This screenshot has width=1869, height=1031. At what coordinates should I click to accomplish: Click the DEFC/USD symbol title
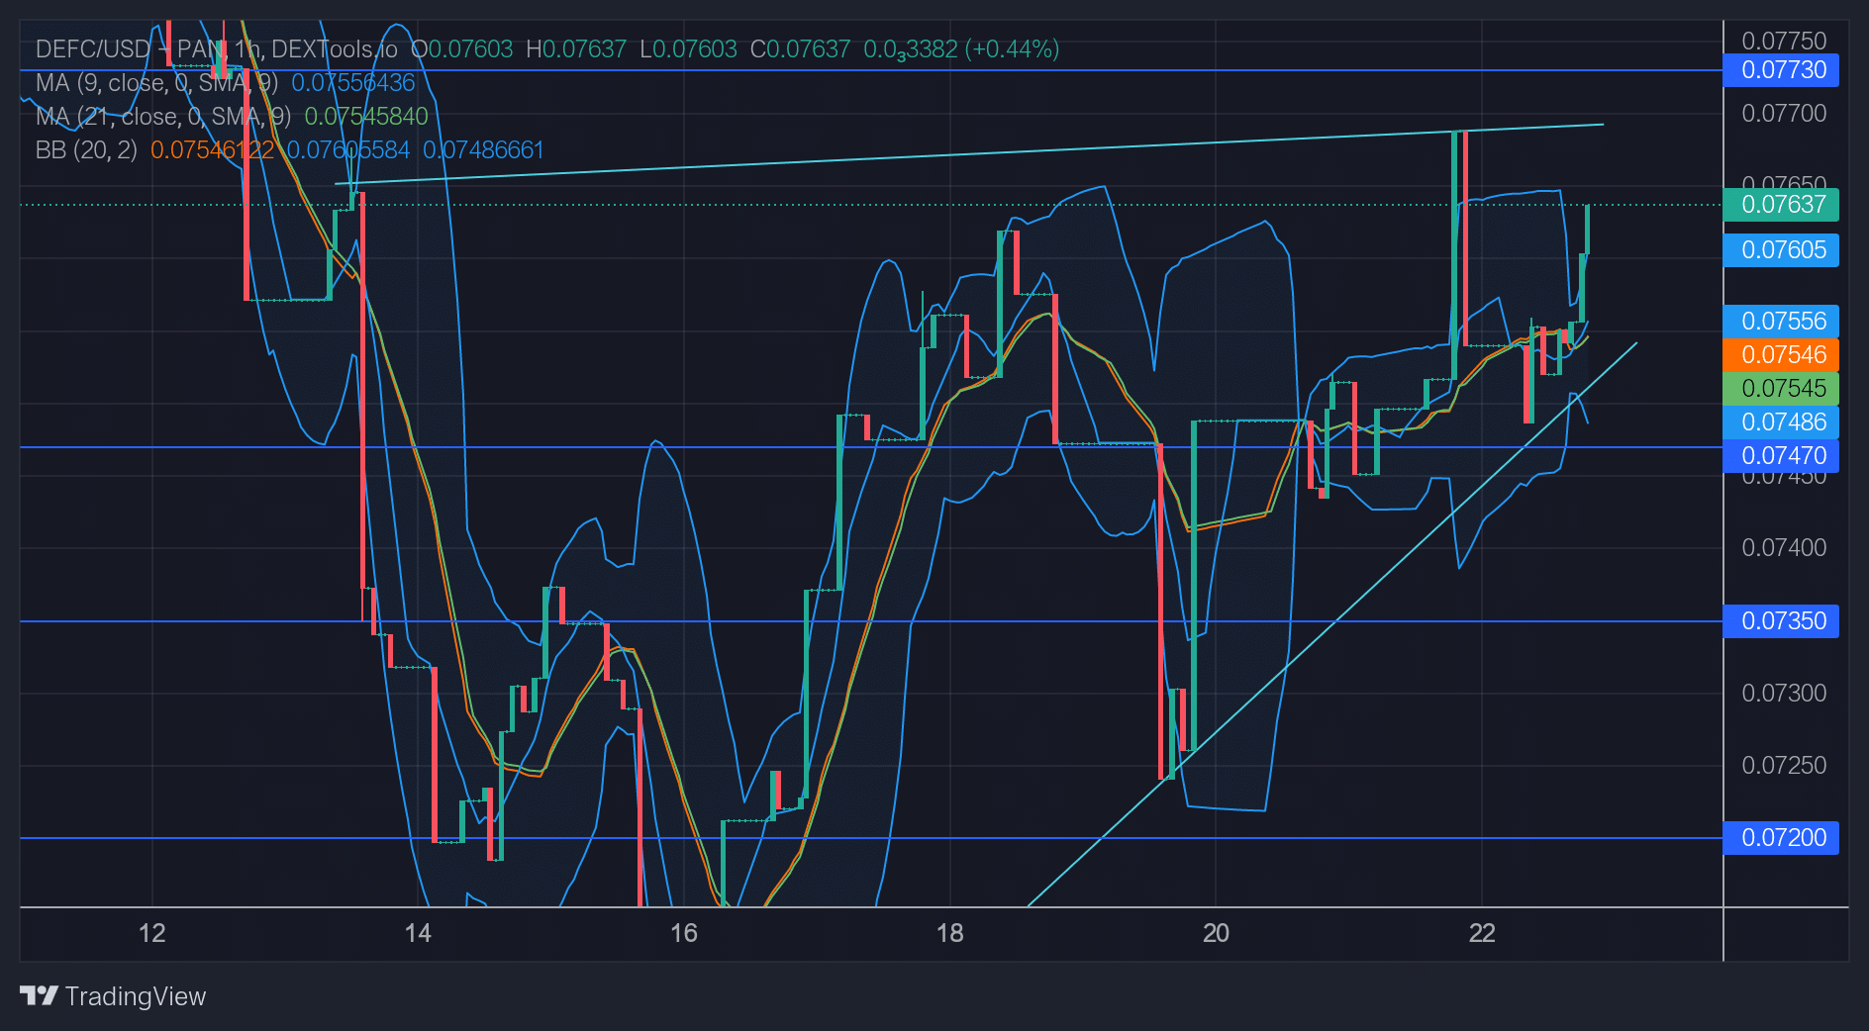coord(217,48)
